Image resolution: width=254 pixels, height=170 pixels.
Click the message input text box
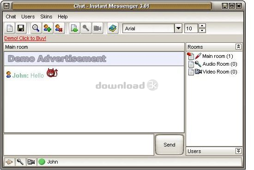[79, 145]
